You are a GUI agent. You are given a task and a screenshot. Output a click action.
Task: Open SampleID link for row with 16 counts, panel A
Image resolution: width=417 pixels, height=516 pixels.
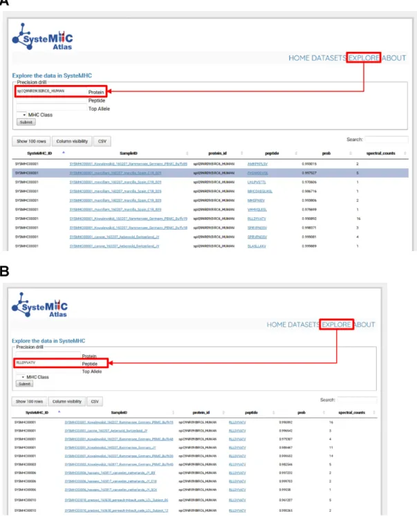129,219
